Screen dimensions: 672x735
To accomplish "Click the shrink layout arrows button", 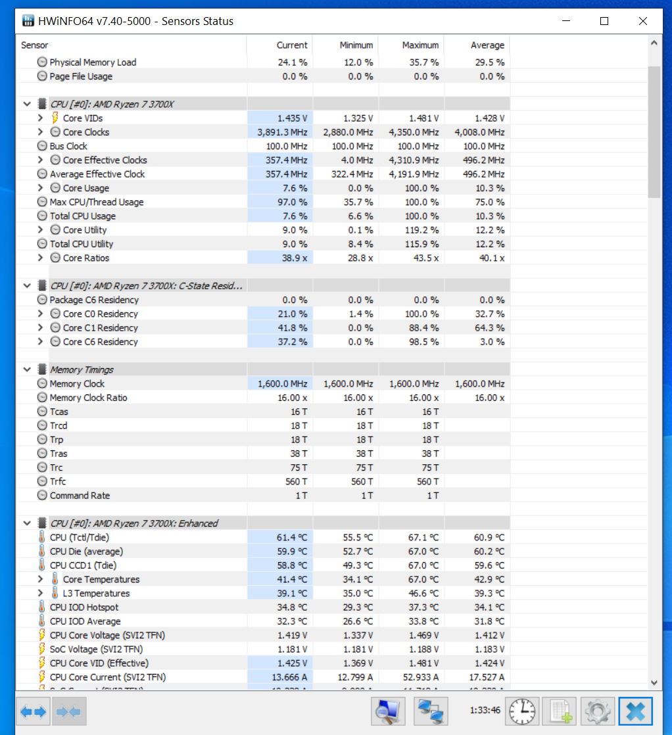I will [x=69, y=711].
